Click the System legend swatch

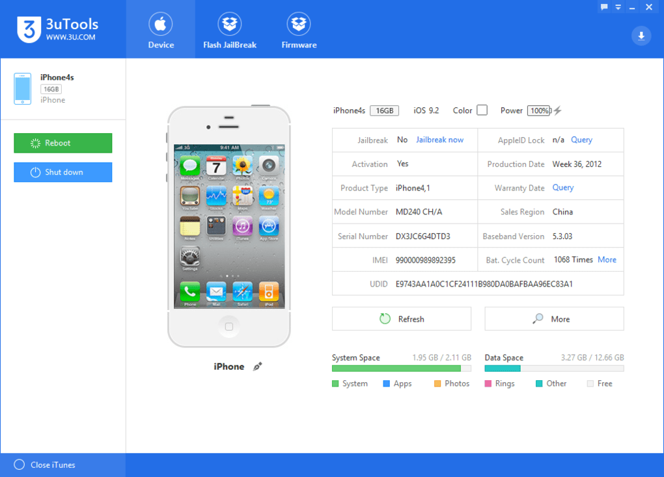pyautogui.click(x=335, y=383)
